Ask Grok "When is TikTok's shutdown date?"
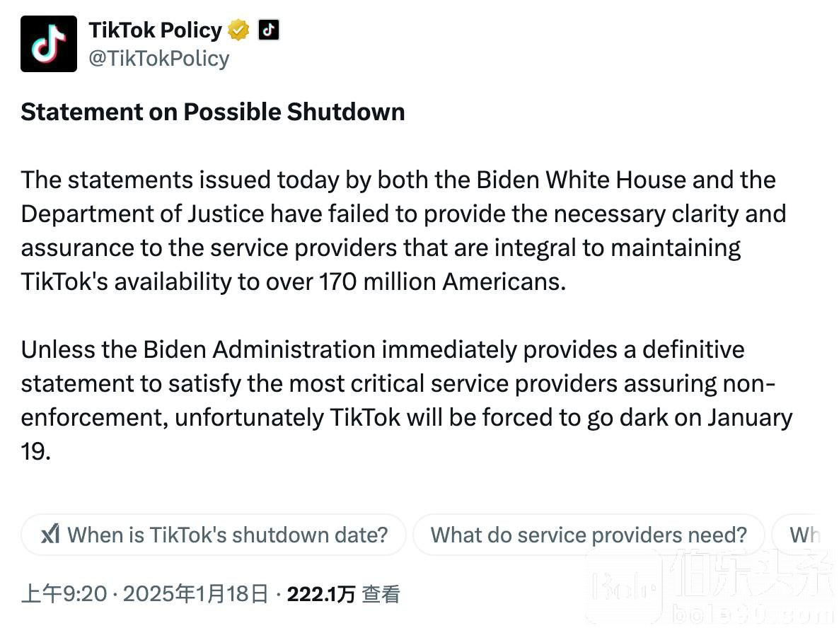 click(214, 535)
